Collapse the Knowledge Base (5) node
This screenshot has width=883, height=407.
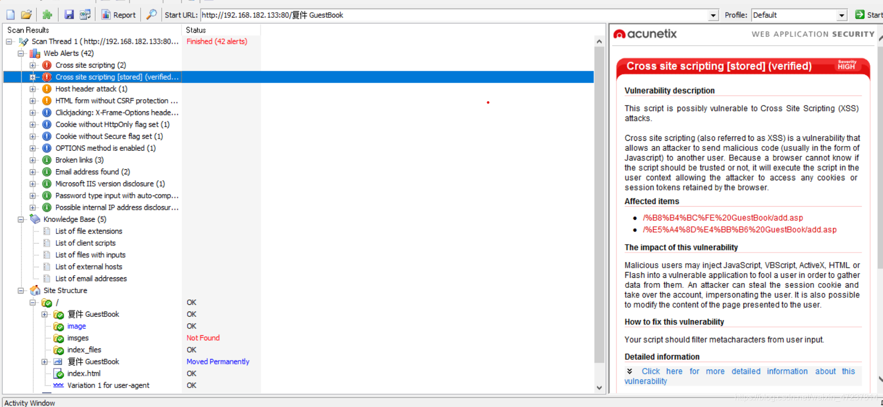click(21, 219)
